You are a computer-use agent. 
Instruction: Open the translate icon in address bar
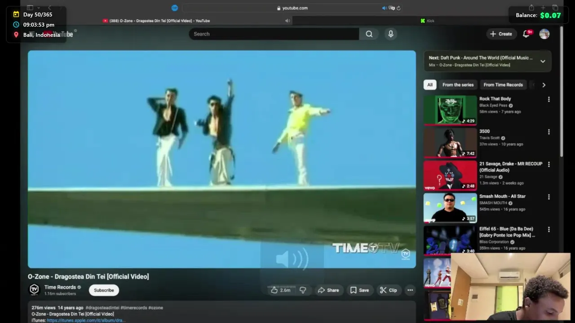click(x=392, y=8)
